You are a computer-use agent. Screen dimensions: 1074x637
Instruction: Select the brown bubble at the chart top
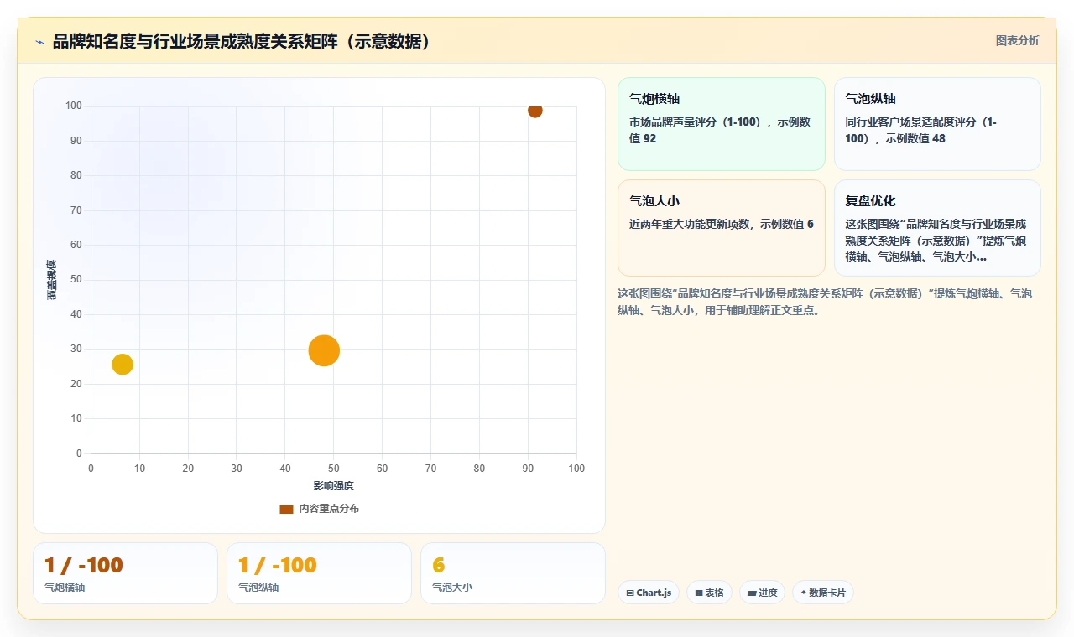[x=534, y=110]
